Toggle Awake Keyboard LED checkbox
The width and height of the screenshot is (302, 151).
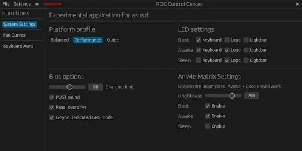pos(199,50)
